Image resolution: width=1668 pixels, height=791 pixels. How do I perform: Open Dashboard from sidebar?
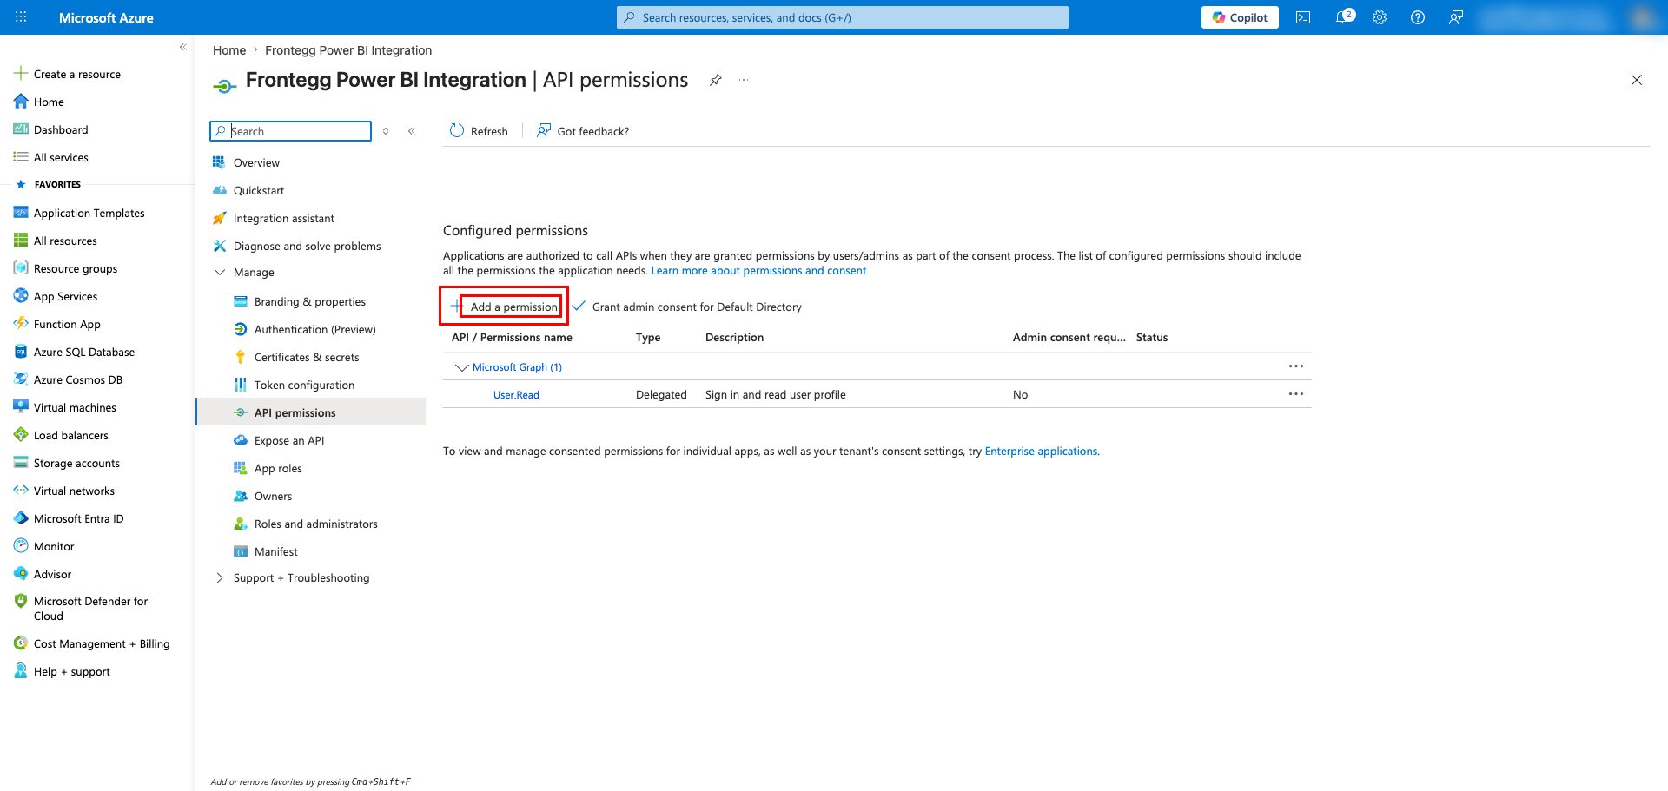click(61, 129)
